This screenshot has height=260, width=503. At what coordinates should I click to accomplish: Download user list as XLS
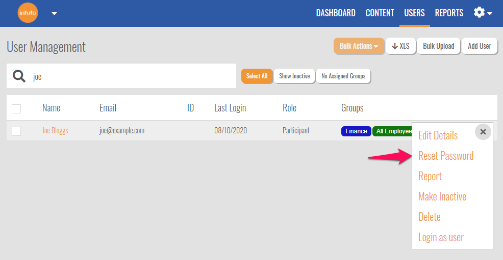click(400, 46)
